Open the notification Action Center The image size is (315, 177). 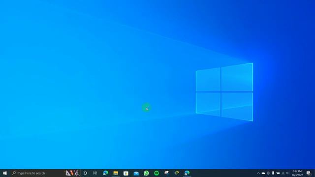309,173
